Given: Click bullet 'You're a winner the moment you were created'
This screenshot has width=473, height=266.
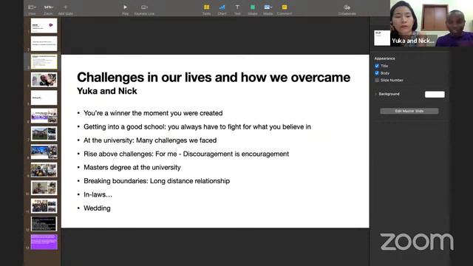Looking at the screenshot, I should coord(153,113).
